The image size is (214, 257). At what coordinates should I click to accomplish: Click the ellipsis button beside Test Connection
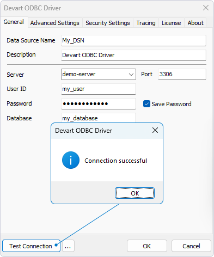click(x=68, y=246)
